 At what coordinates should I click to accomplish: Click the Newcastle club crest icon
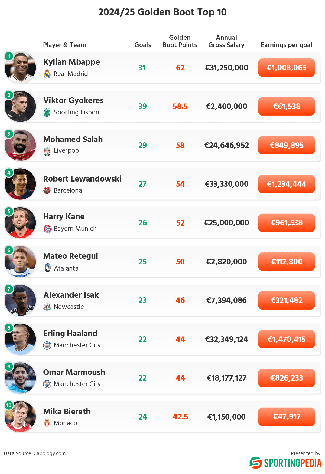pos(47,307)
